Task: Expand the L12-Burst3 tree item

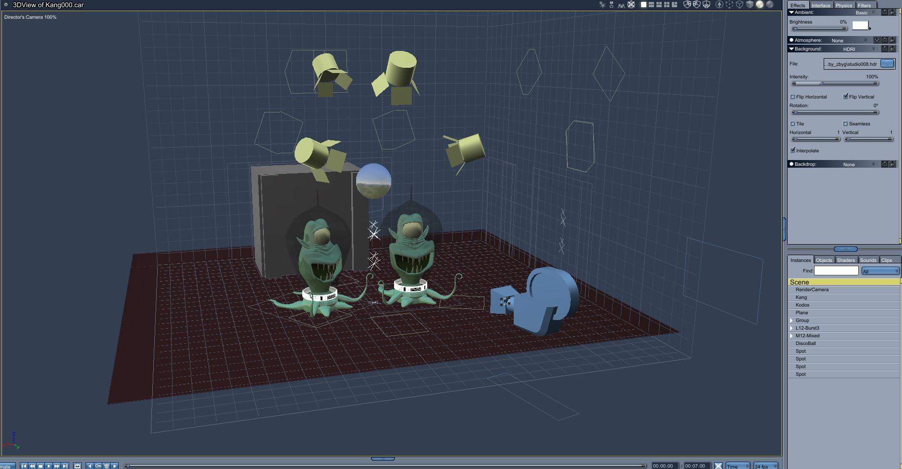Action: 791,328
